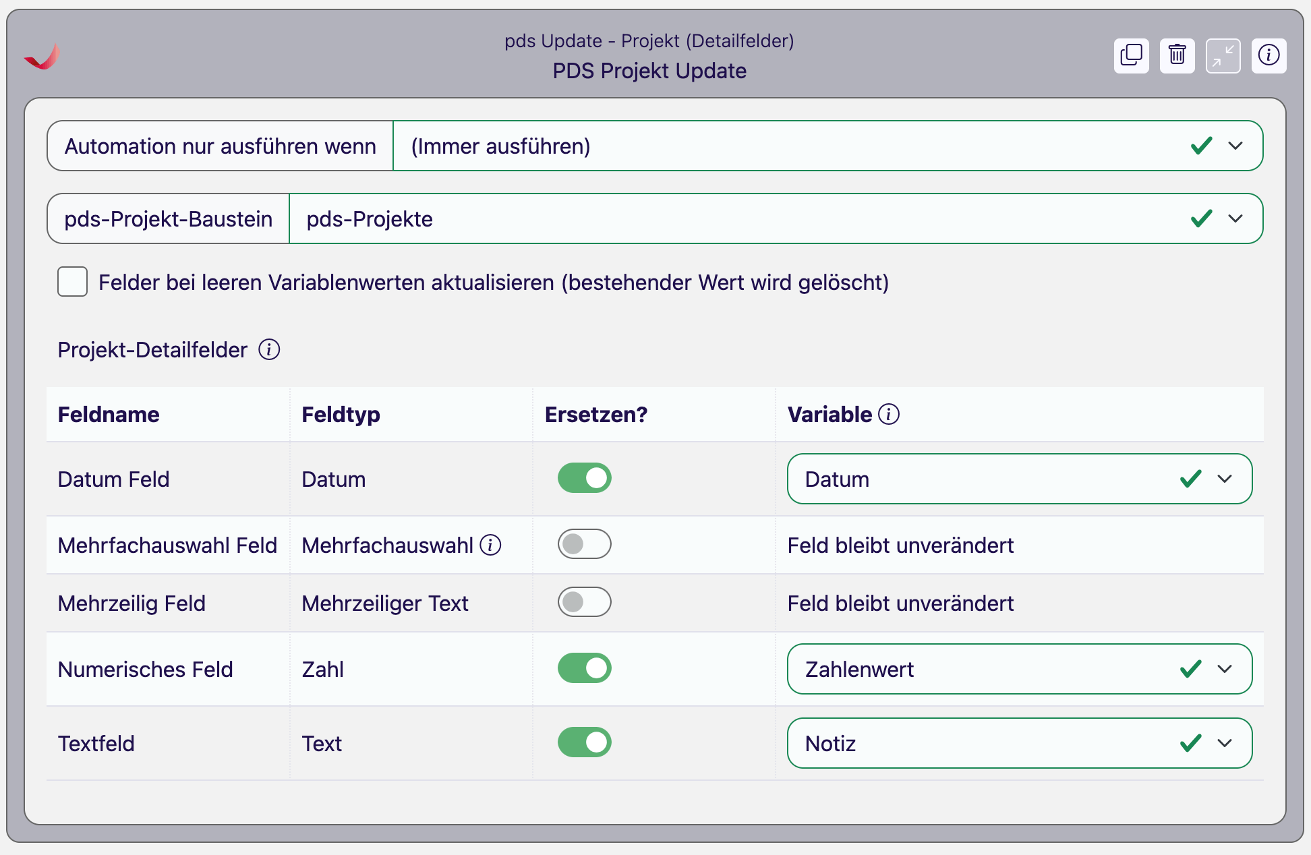This screenshot has width=1311, height=855.
Task: Disable the Datum Feld replace toggle
Action: (584, 478)
